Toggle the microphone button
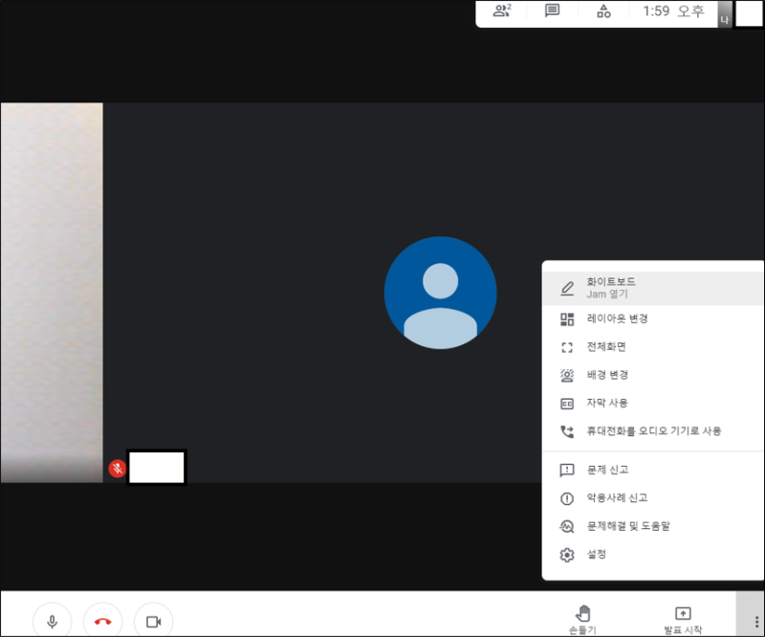 coord(53,621)
